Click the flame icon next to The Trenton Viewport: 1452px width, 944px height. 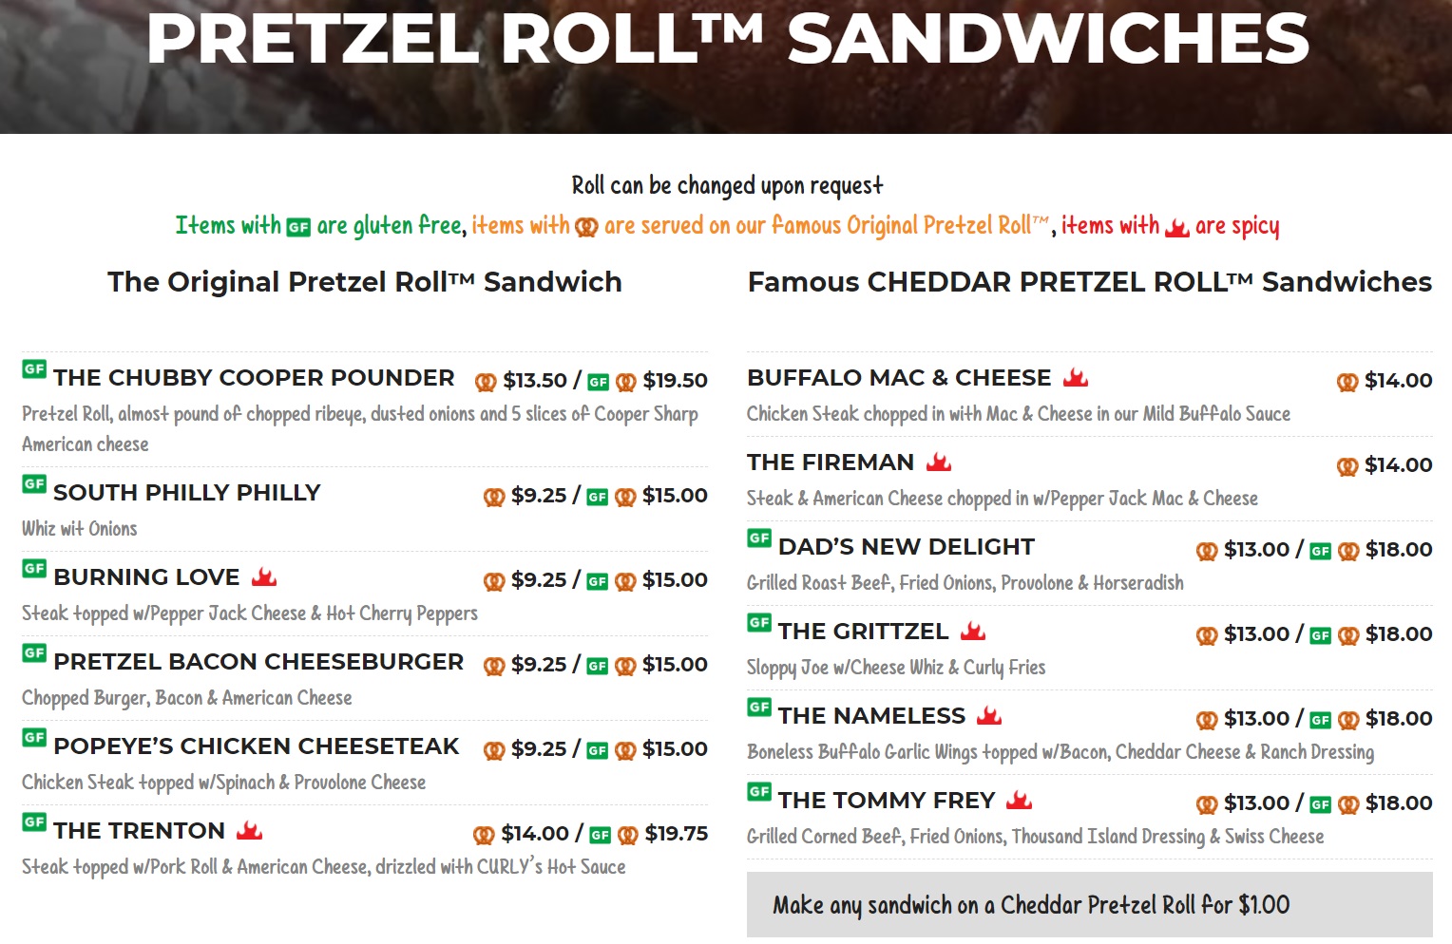click(250, 830)
